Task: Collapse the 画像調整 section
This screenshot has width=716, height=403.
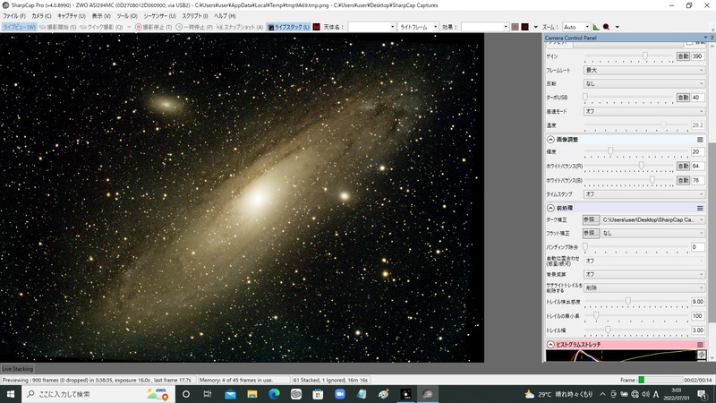Action: click(x=550, y=140)
